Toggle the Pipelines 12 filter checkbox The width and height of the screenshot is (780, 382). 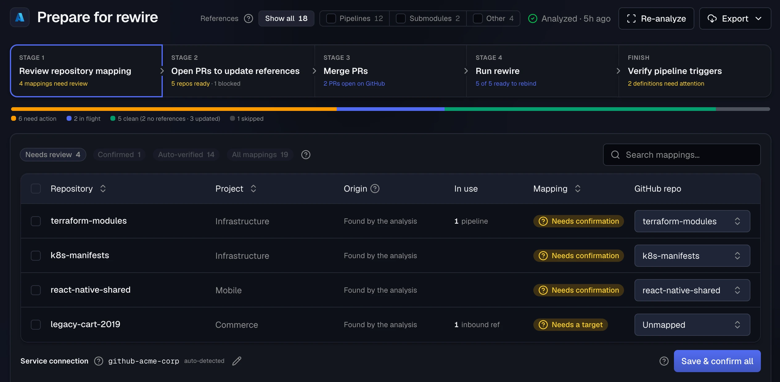point(331,18)
